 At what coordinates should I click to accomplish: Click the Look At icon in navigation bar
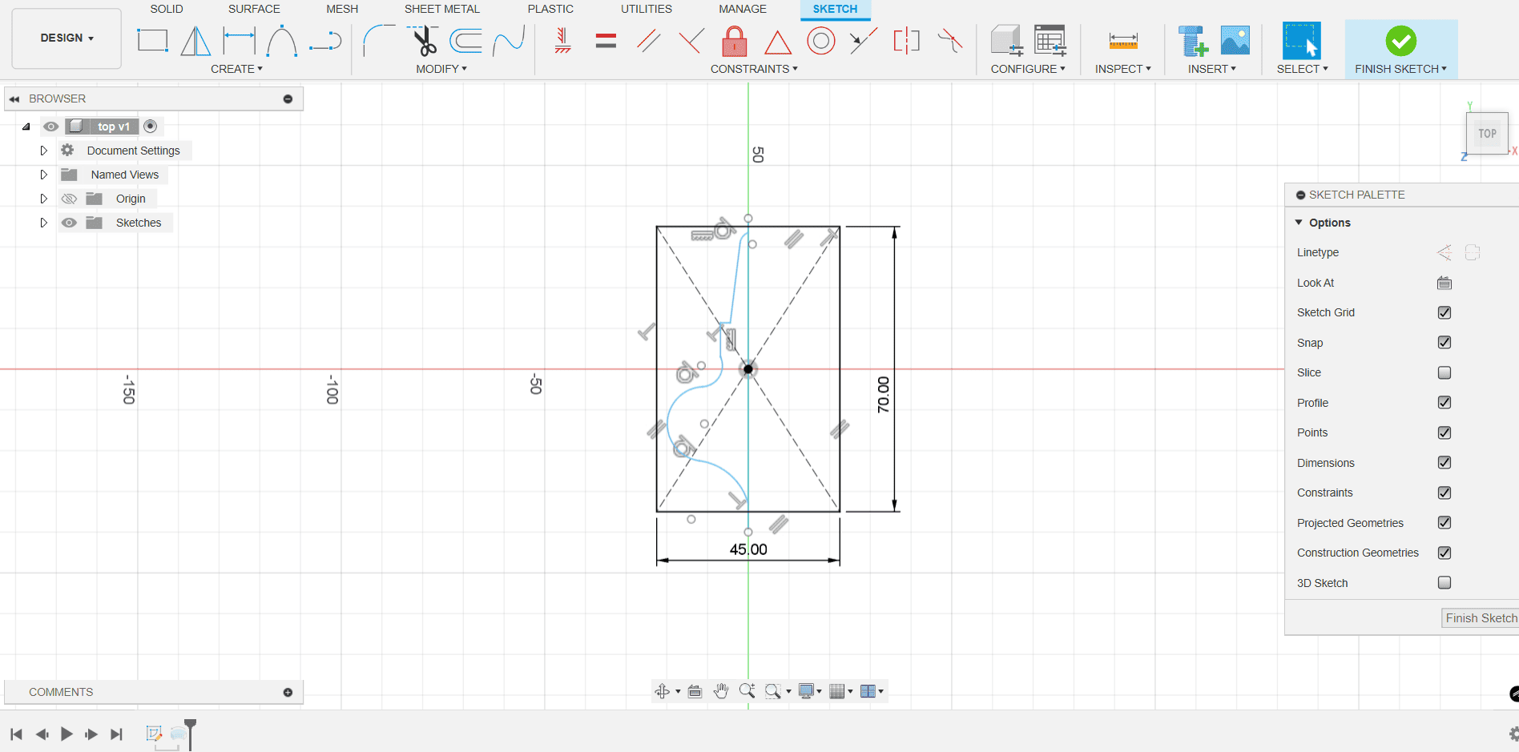(695, 691)
